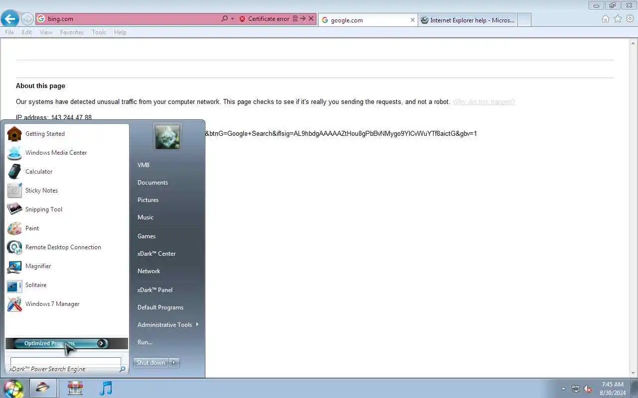Open the film-strip media taskbar icon
638x398 pixels.
point(75,388)
